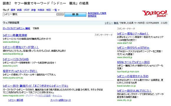Open the シドニー 掲示板 sublink
This screenshot has height=106, width=171.
16,100
